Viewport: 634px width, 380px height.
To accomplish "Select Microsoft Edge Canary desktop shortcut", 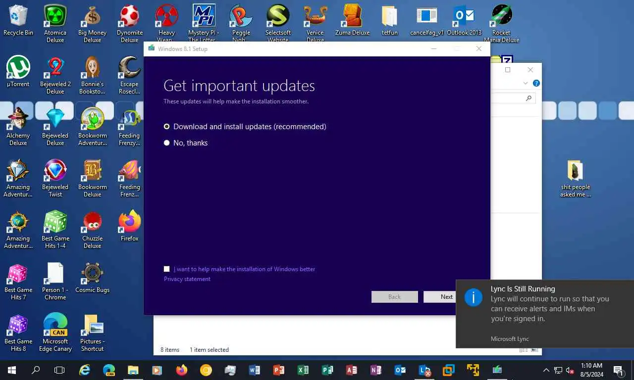I will click(x=55, y=332).
